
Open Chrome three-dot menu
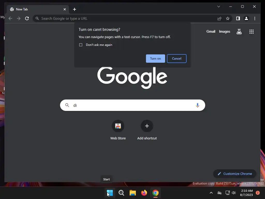(x=255, y=18)
